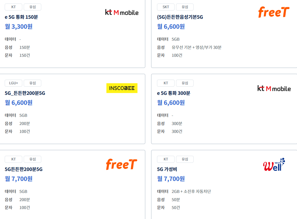The height and width of the screenshot is (219, 297).
Task: Toggle the 유심 tag on e 5G 통화 150분
Action: tap(32, 7)
